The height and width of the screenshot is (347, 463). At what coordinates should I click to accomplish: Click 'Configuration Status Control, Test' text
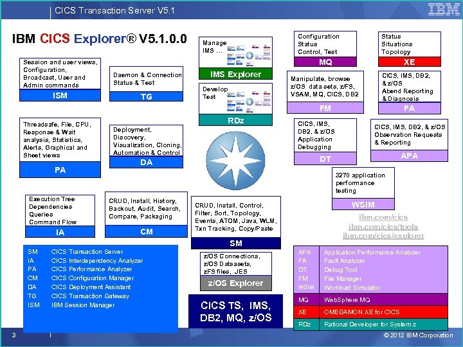click(318, 44)
